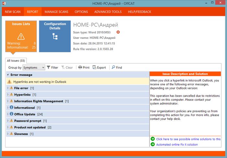Open the ADVANCED TOOLS menu

click(x=108, y=12)
